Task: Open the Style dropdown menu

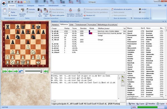Action: (161, 5)
